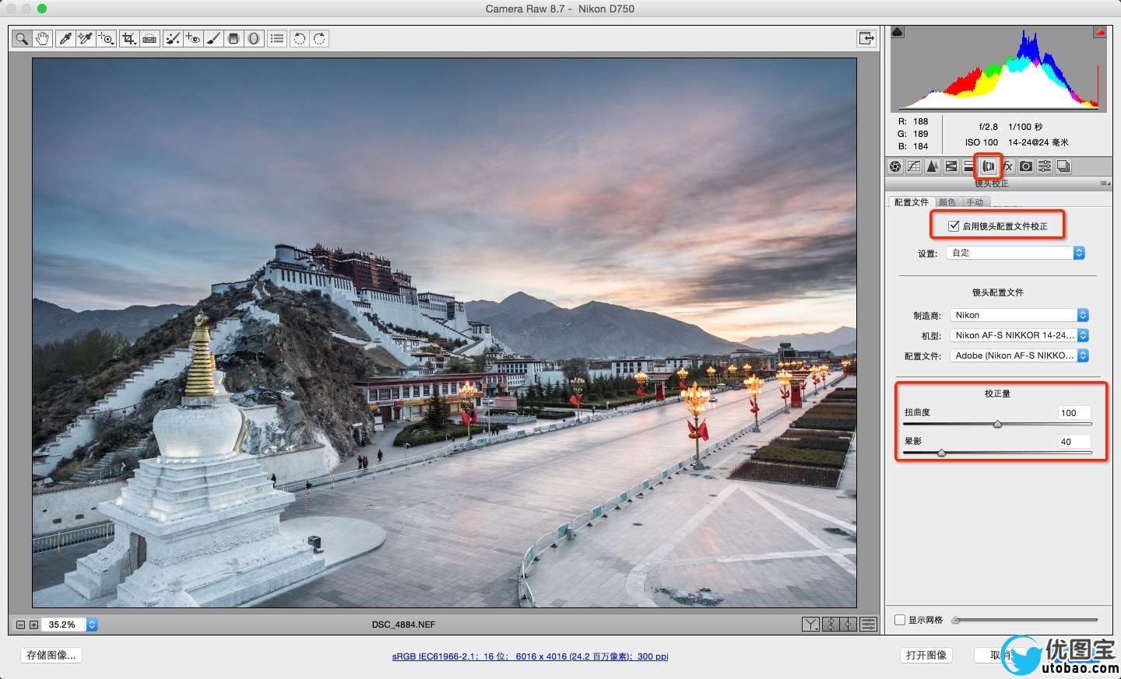This screenshot has width=1121, height=679.
Task: Click the DSC_4884.NEF filename text
Action: tap(403, 625)
